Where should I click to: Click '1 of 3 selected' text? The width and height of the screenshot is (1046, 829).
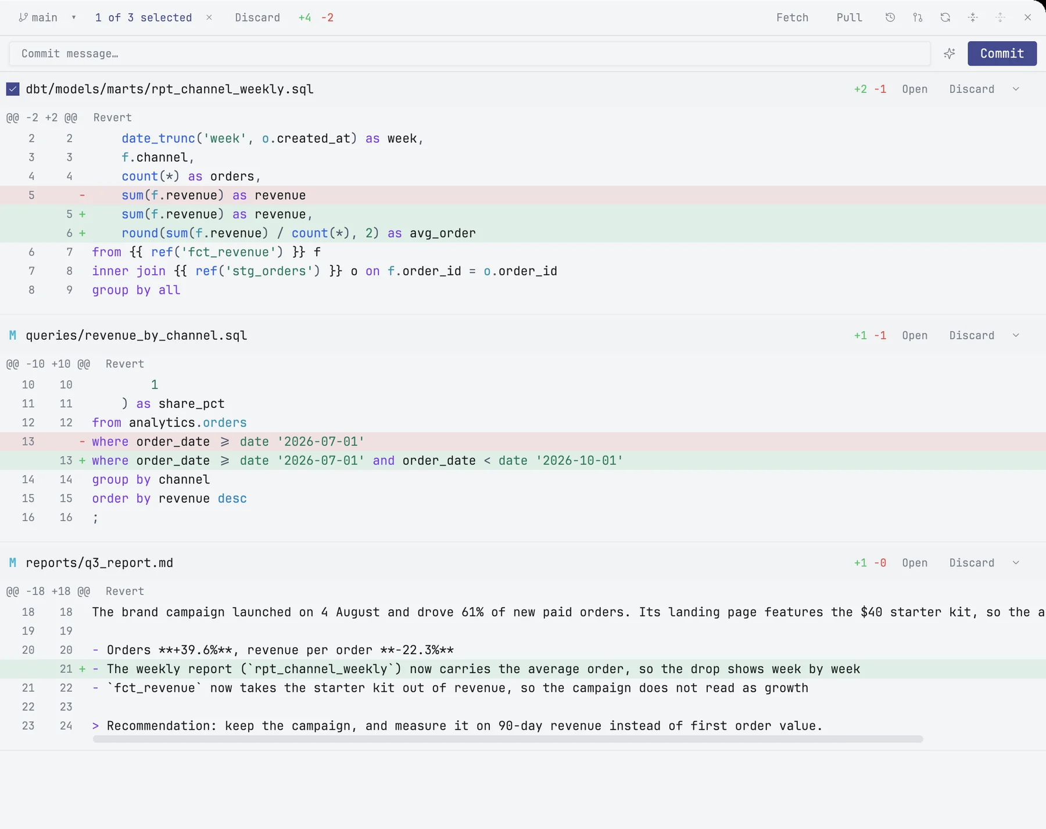click(144, 17)
